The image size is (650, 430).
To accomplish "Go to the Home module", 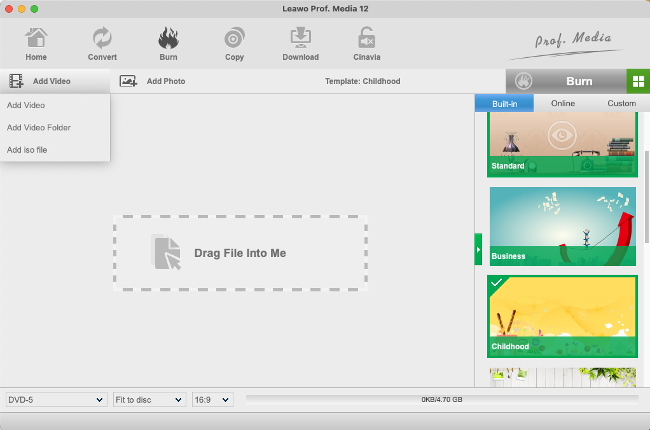I will point(36,44).
